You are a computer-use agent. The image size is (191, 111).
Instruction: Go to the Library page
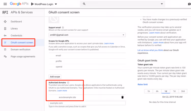14,28
